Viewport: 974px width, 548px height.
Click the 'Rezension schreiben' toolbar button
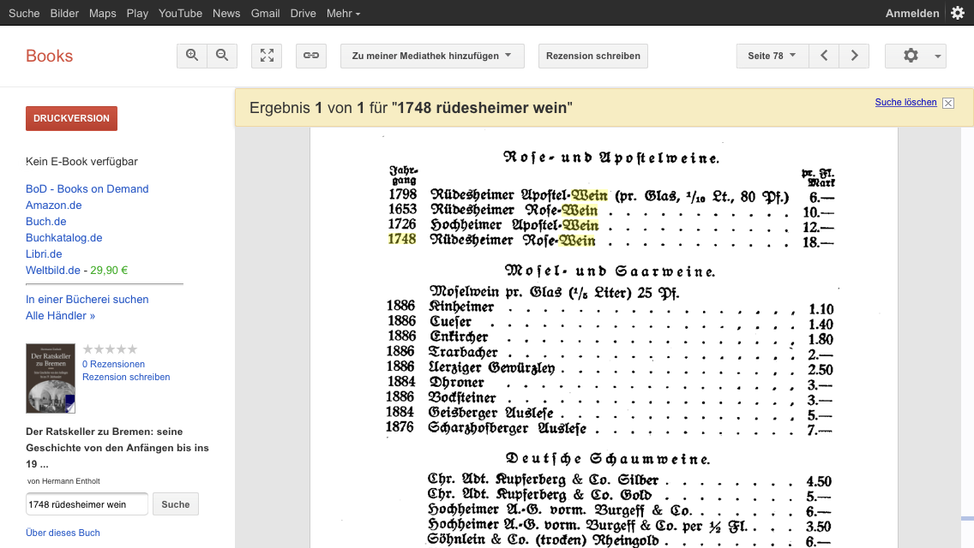point(593,56)
